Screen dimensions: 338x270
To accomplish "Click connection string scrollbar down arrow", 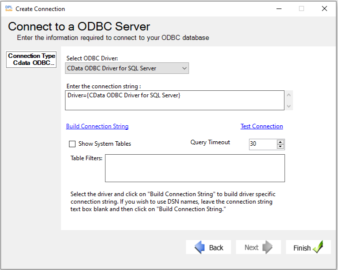I will pyautogui.click(x=289, y=106).
